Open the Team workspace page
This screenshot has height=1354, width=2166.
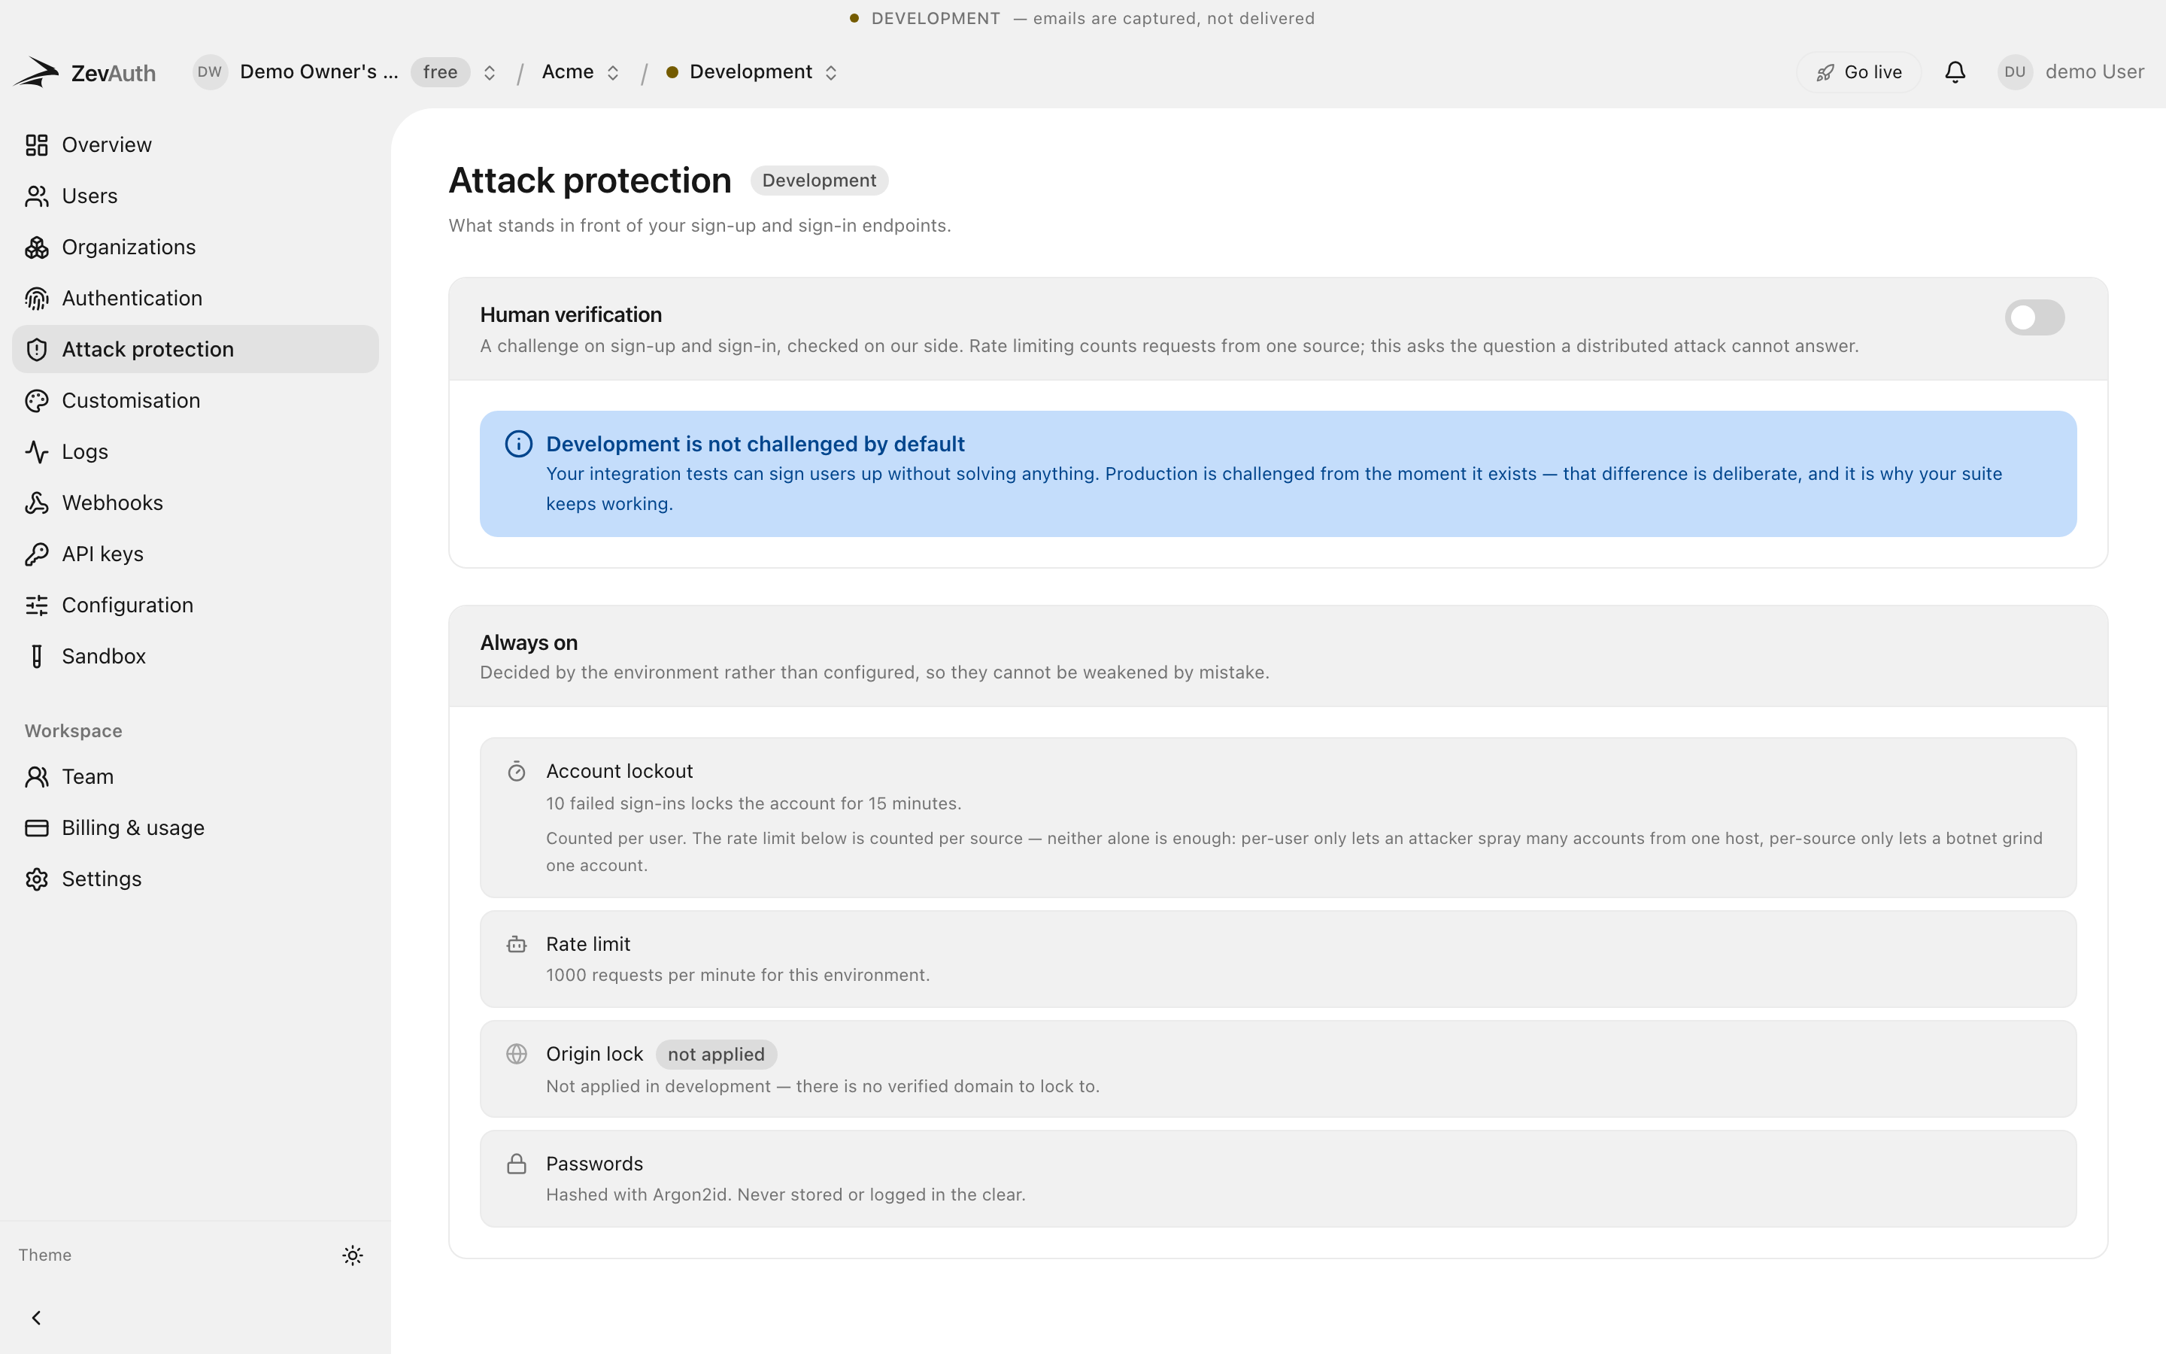(195, 776)
